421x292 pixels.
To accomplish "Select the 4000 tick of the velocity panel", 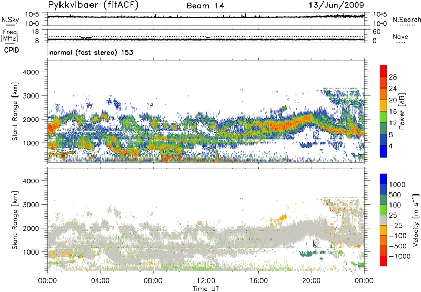I will [x=31, y=181].
